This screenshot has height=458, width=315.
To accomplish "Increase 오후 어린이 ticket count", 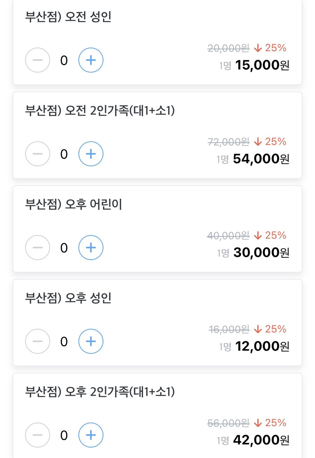I will (x=91, y=248).
